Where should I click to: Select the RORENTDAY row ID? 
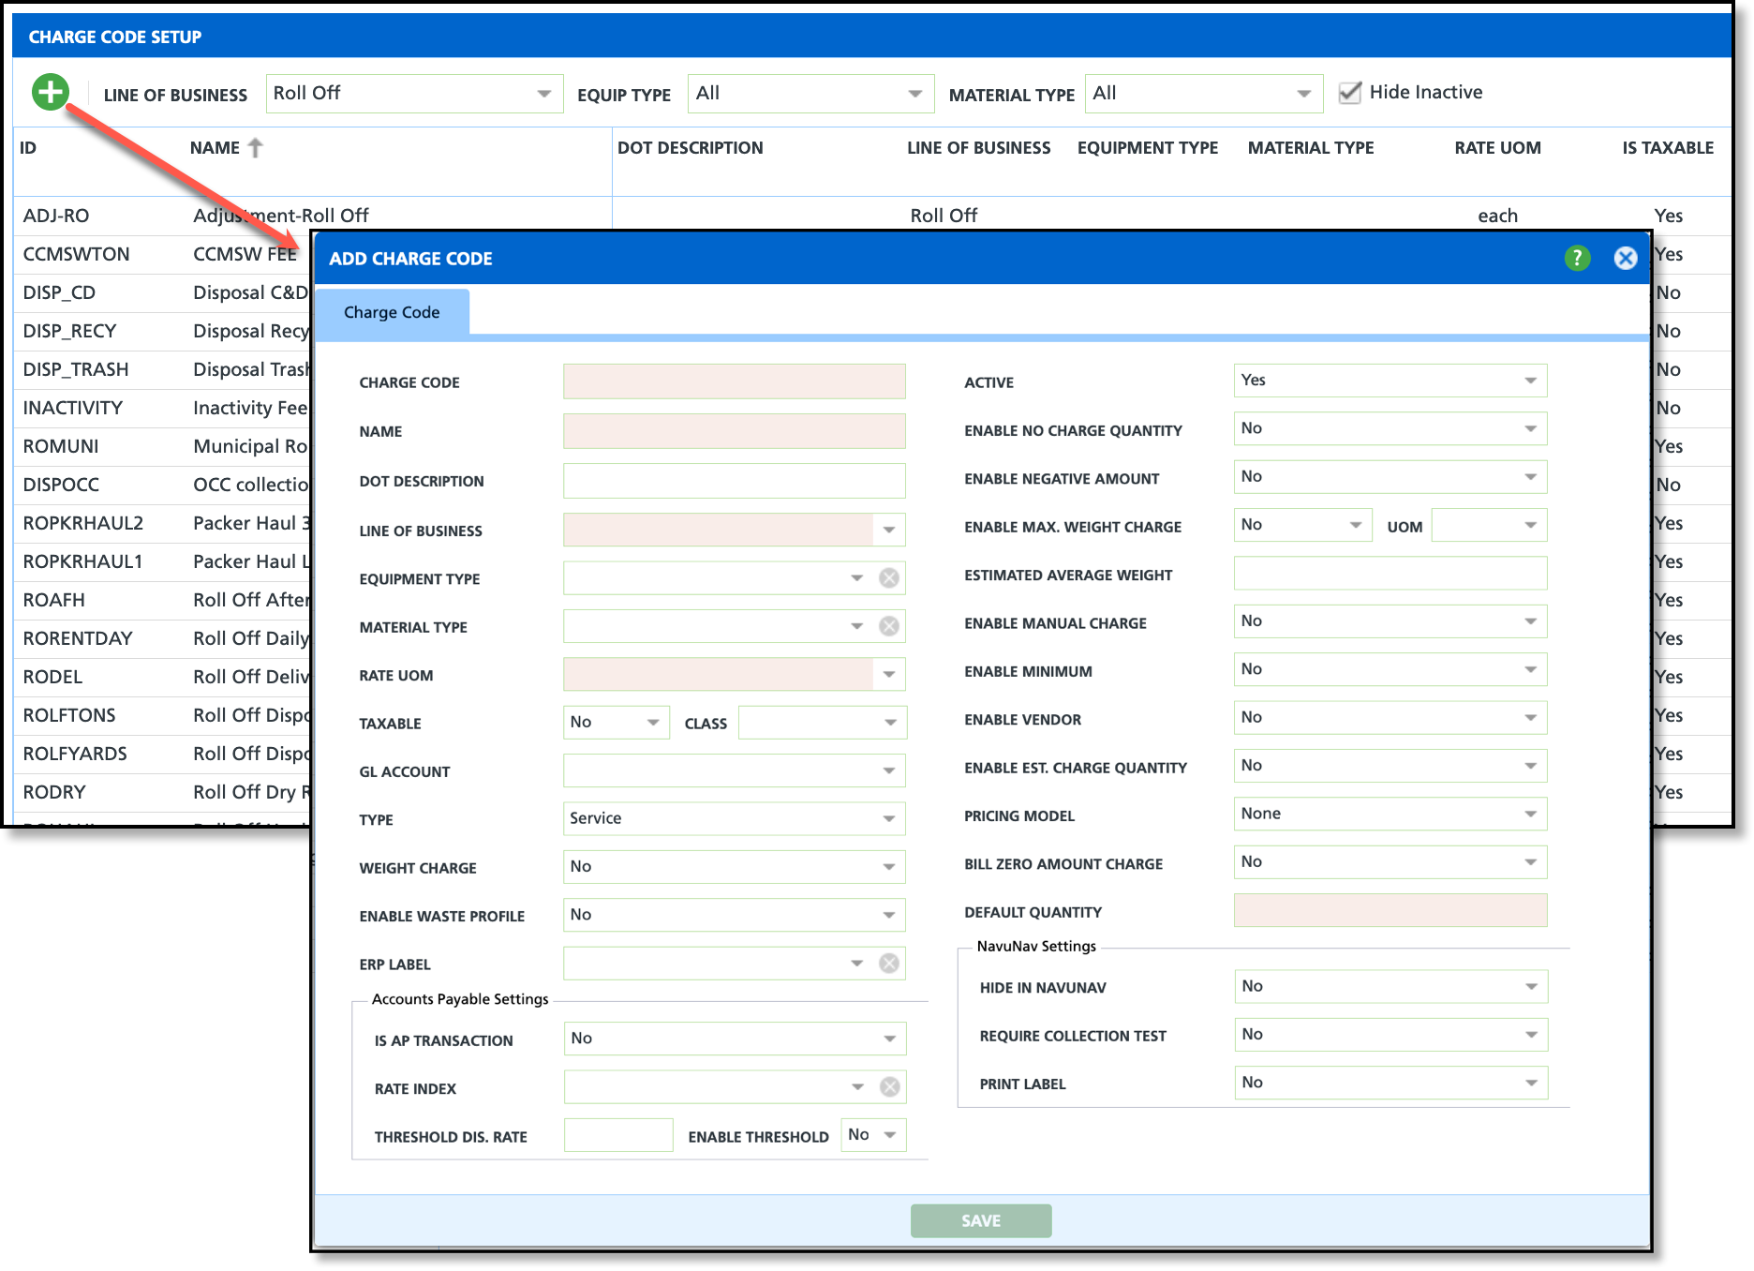(x=78, y=638)
